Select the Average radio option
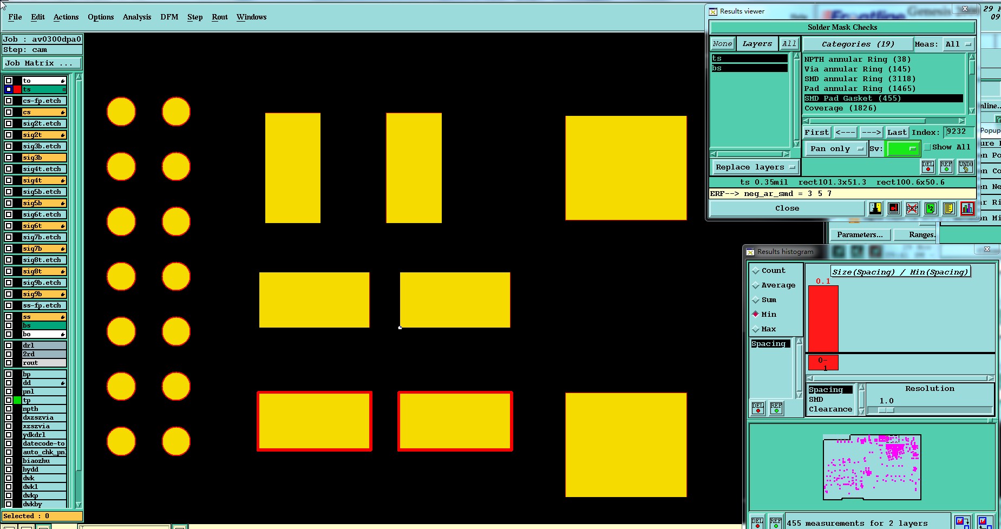 (x=756, y=285)
